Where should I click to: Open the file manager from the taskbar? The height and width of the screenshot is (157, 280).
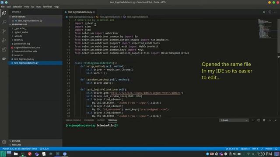click(16, 154)
